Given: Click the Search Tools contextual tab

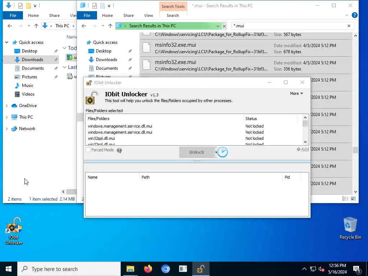Looking at the screenshot, I should point(173,6).
